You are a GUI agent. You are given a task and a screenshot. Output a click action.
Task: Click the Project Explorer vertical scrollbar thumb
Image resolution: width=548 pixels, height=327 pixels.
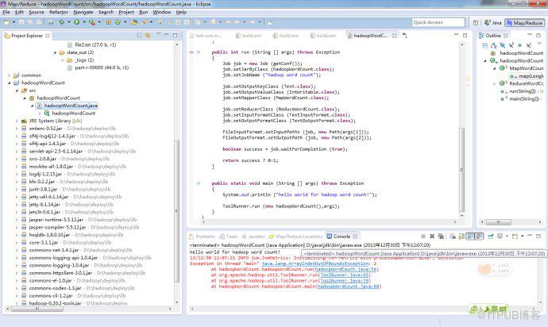coord(176,211)
